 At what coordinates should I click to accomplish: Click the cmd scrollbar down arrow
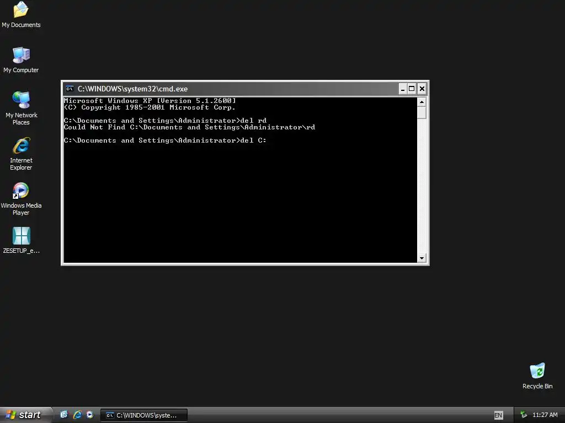422,258
